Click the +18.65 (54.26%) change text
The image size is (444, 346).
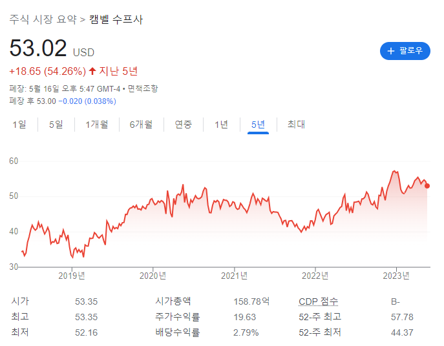[48, 71]
